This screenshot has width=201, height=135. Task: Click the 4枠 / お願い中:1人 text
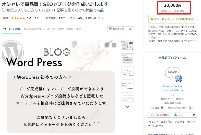tap(91, 18)
